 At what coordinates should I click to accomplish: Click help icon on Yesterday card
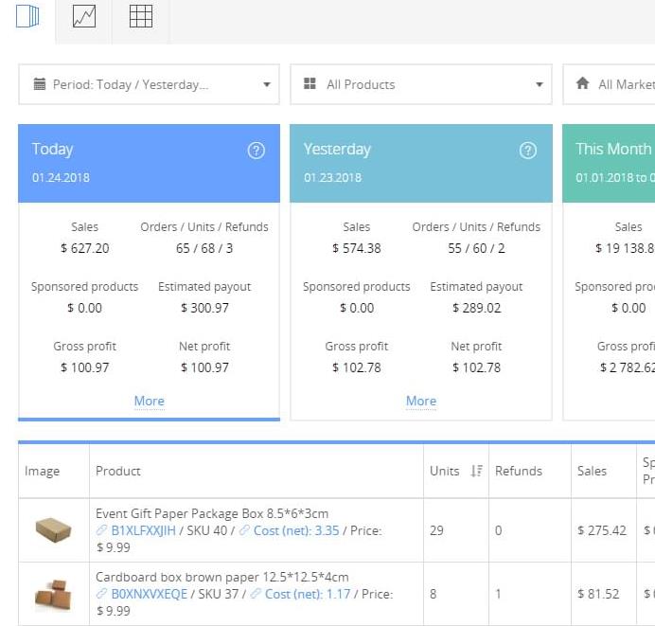click(x=528, y=151)
